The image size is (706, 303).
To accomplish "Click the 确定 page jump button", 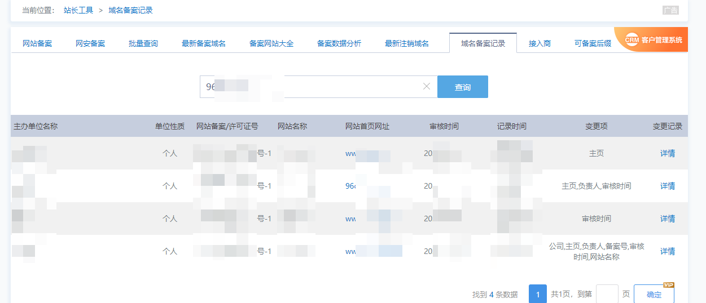I will 654,295.
